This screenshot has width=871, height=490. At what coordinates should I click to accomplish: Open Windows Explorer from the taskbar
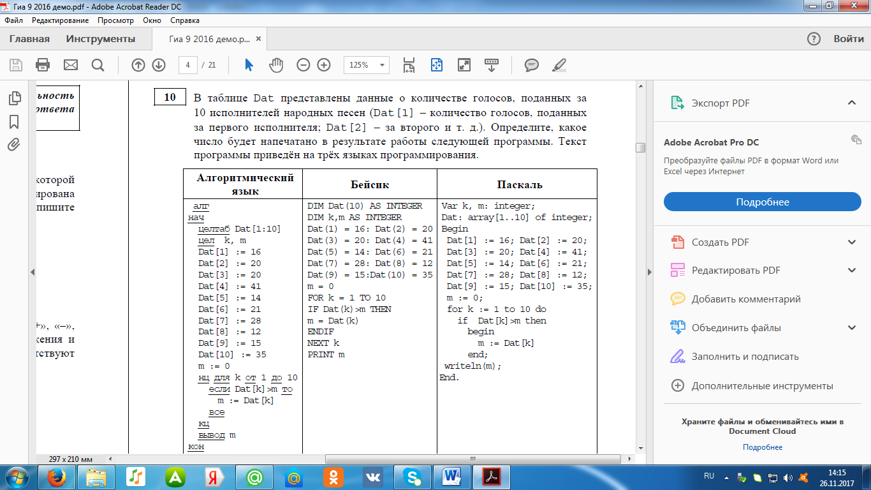(x=97, y=477)
